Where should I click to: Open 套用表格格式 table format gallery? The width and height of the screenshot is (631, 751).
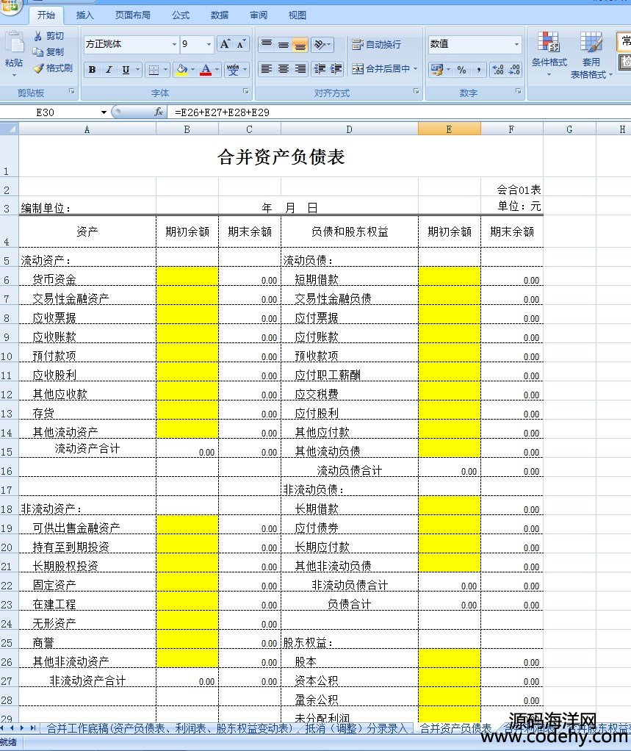coord(591,54)
